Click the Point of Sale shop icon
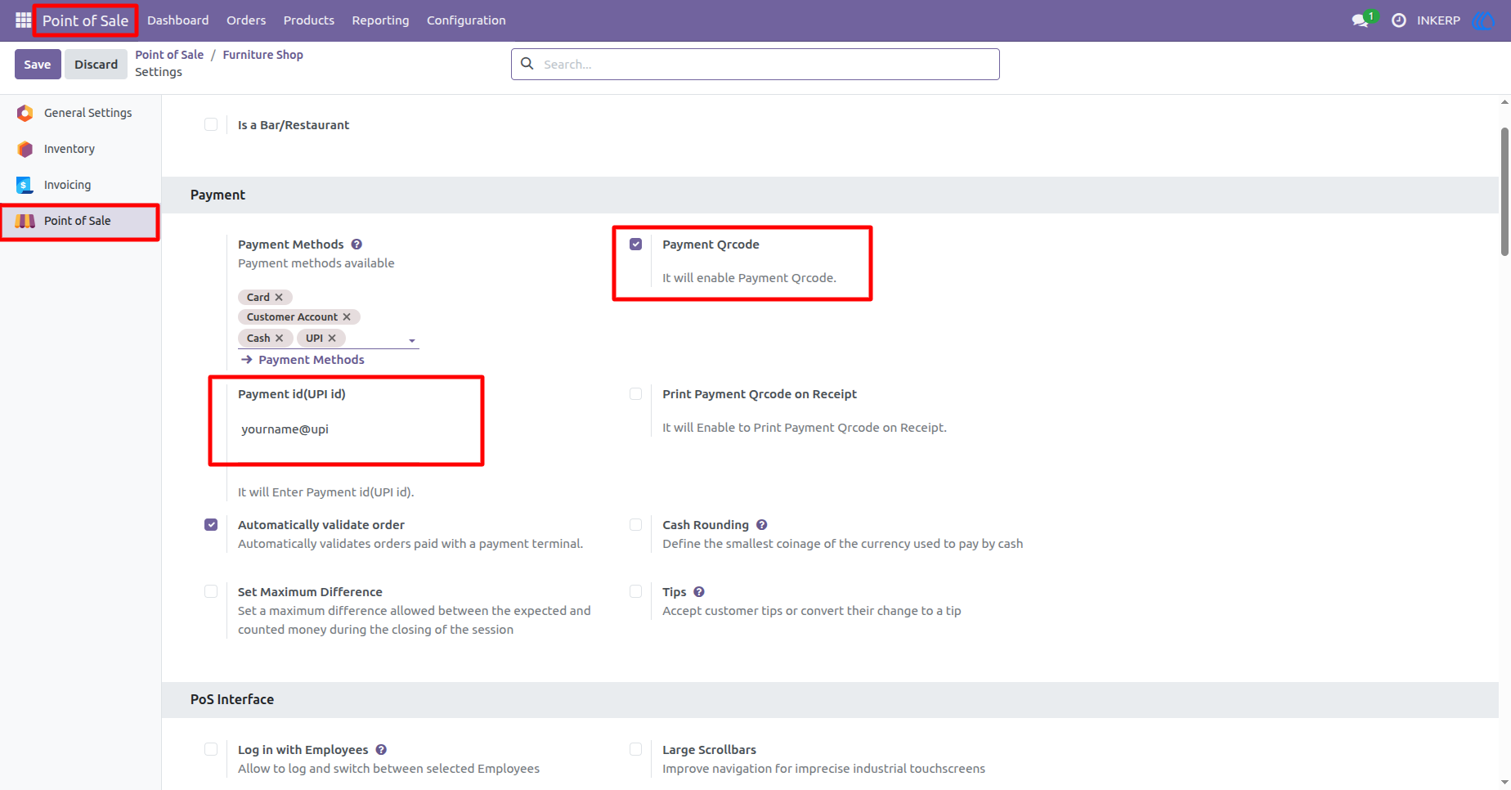The image size is (1511, 790). (x=25, y=221)
